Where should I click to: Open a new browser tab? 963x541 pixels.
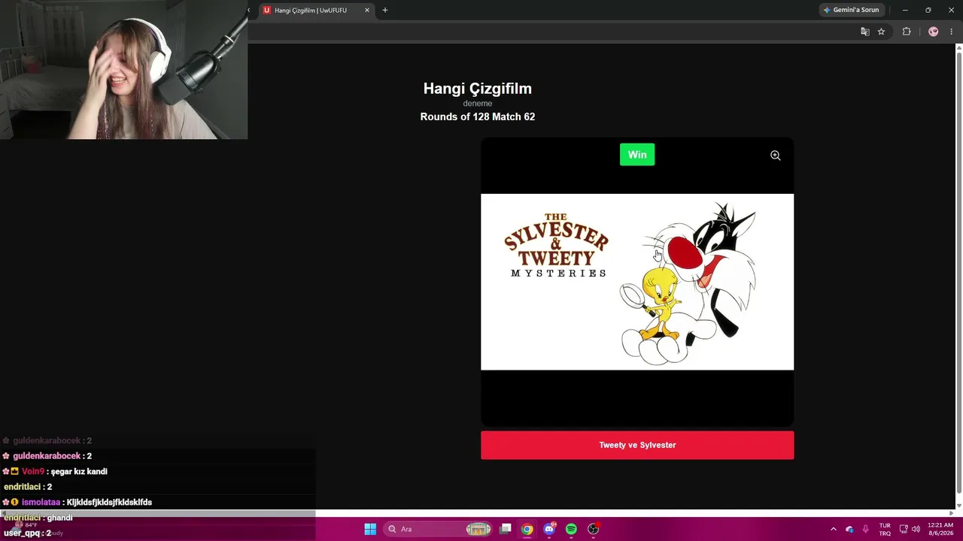click(385, 11)
